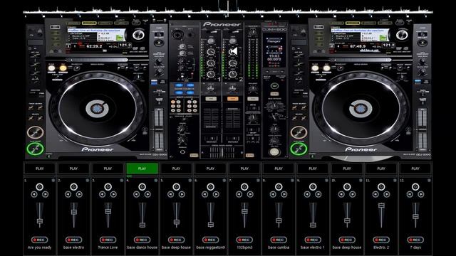Click next arrow in 132bpm3 slot

point(250,194)
